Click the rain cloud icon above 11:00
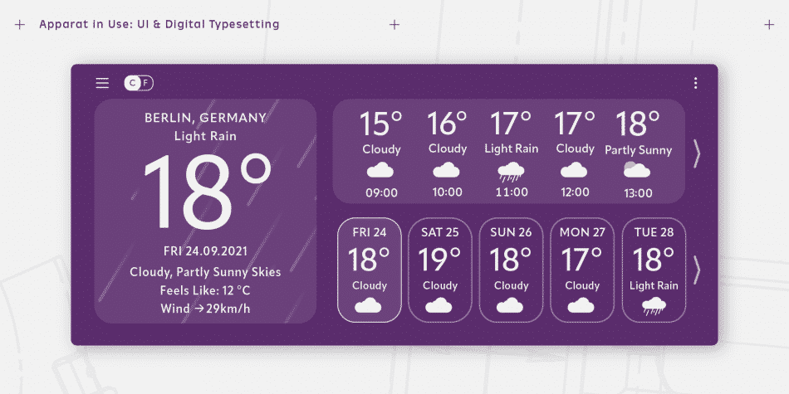 point(511,172)
